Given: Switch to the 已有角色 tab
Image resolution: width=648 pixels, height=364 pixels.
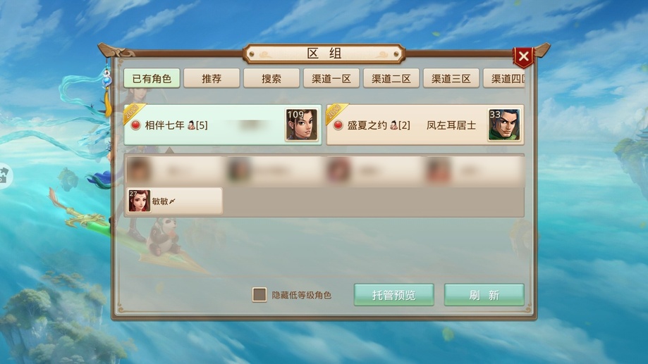Looking at the screenshot, I should tap(152, 78).
